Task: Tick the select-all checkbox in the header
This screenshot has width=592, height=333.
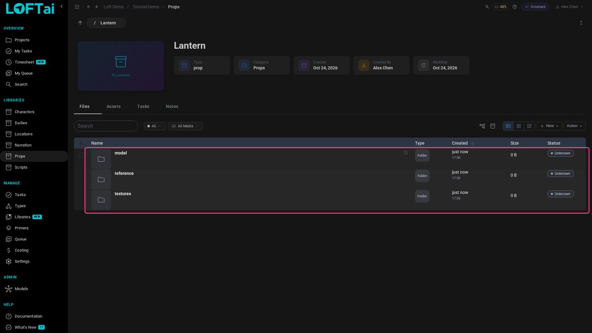Action: click(81, 143)
